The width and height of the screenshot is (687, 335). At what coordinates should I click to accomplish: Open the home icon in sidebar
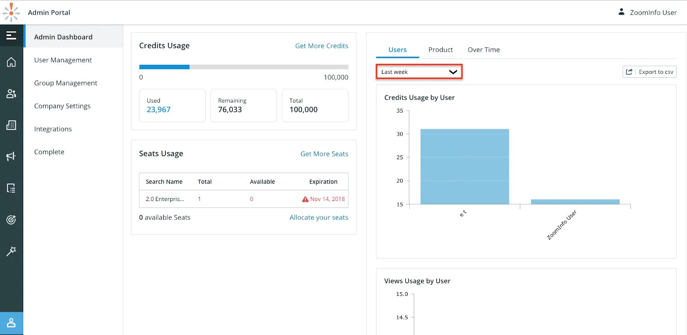click(12, 62)
